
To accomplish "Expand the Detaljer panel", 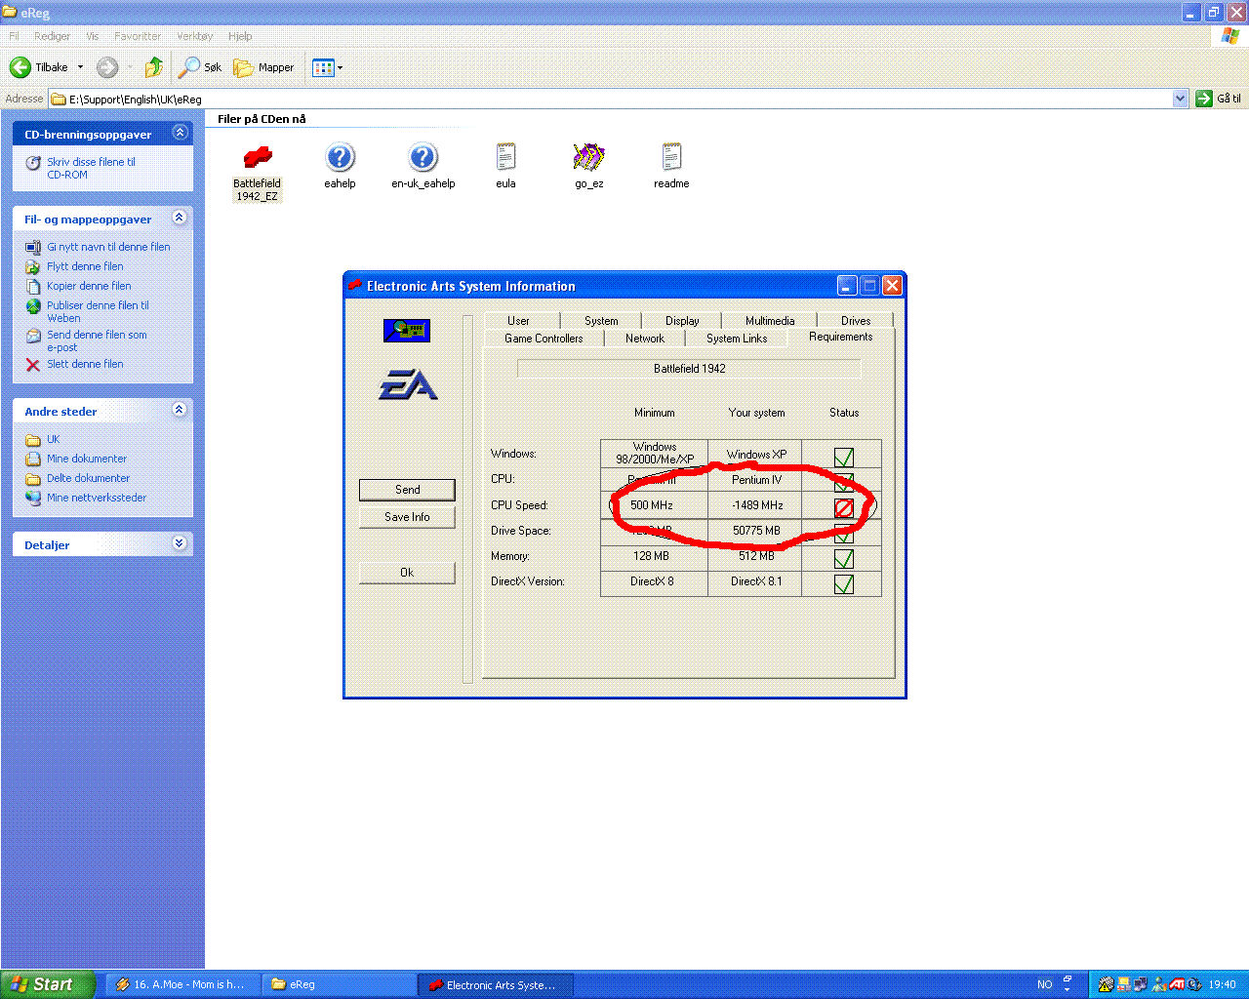I will click(x=180, y=543).
